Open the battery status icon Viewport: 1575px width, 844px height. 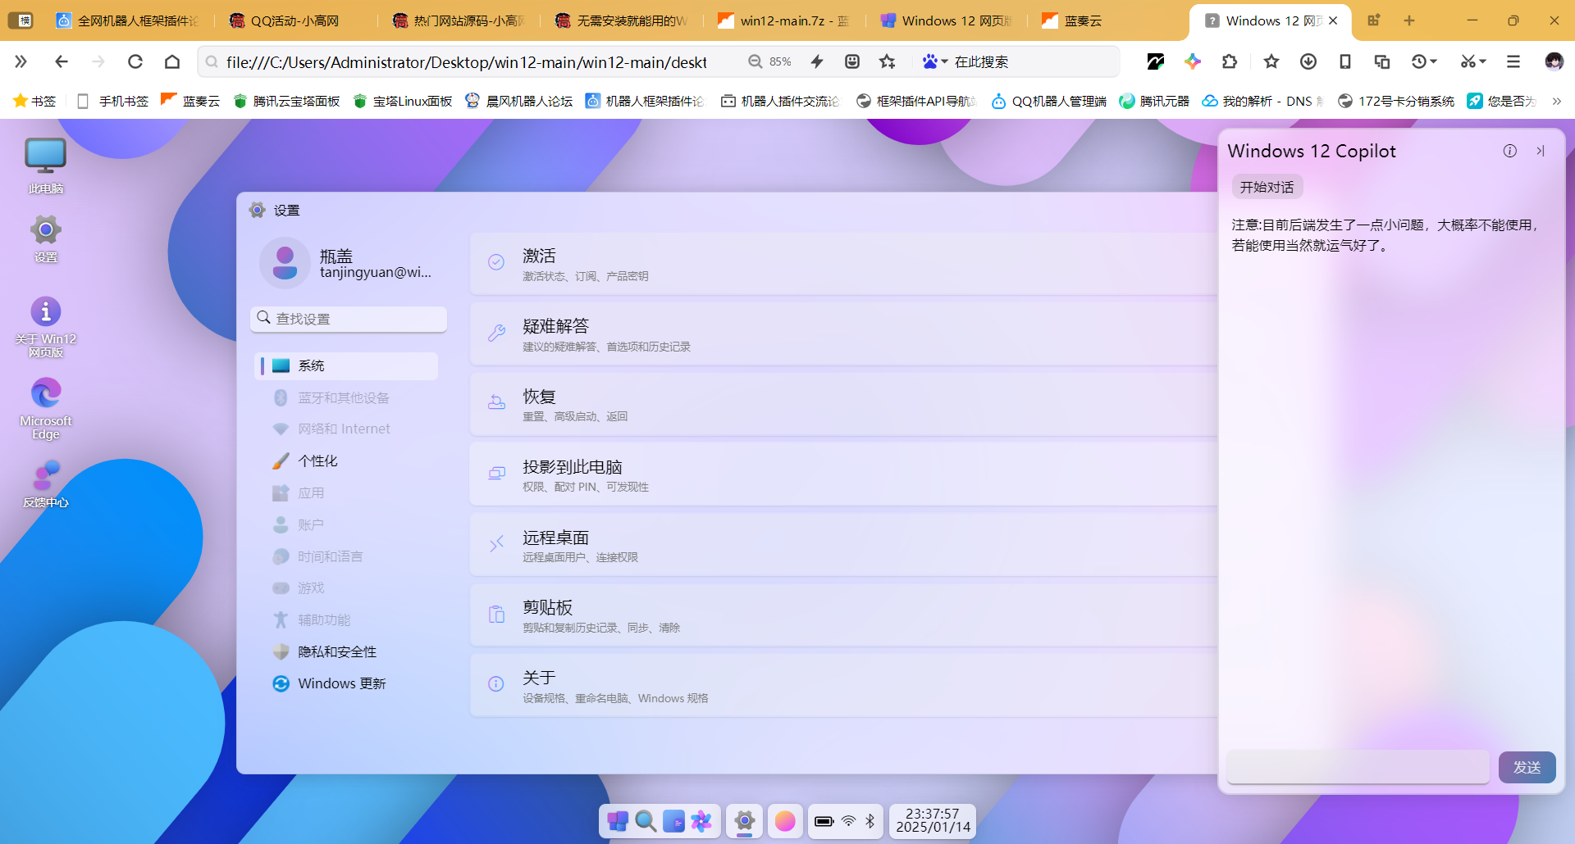click(x=824, y=821)
